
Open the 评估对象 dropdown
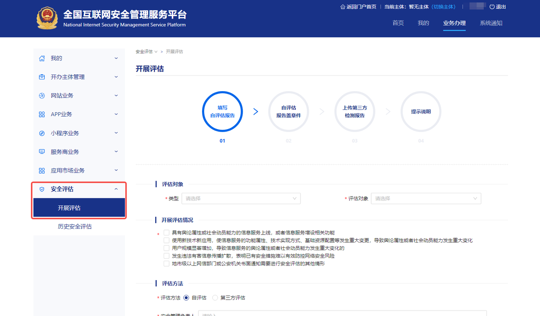(426, 199)
